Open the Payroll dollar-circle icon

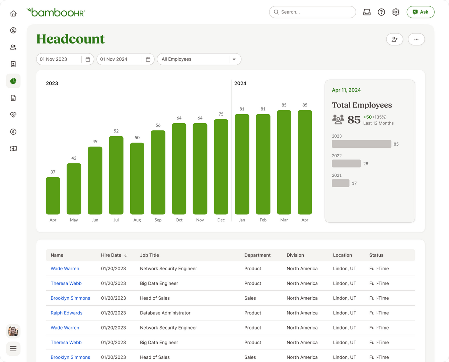(13, 132)
